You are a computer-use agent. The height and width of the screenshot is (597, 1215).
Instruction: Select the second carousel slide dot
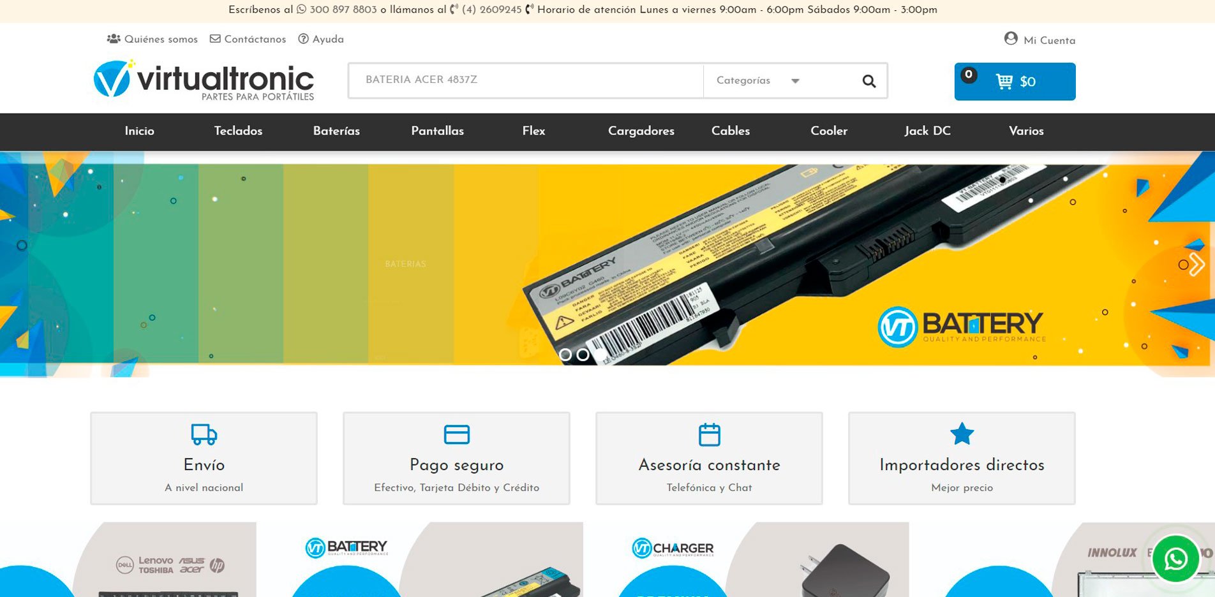click(583, 355)
